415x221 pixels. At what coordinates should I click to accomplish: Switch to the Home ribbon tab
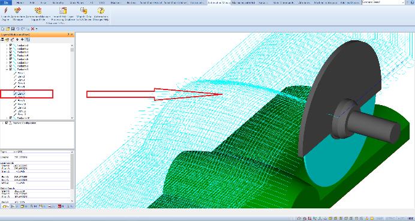pos(20,2)
